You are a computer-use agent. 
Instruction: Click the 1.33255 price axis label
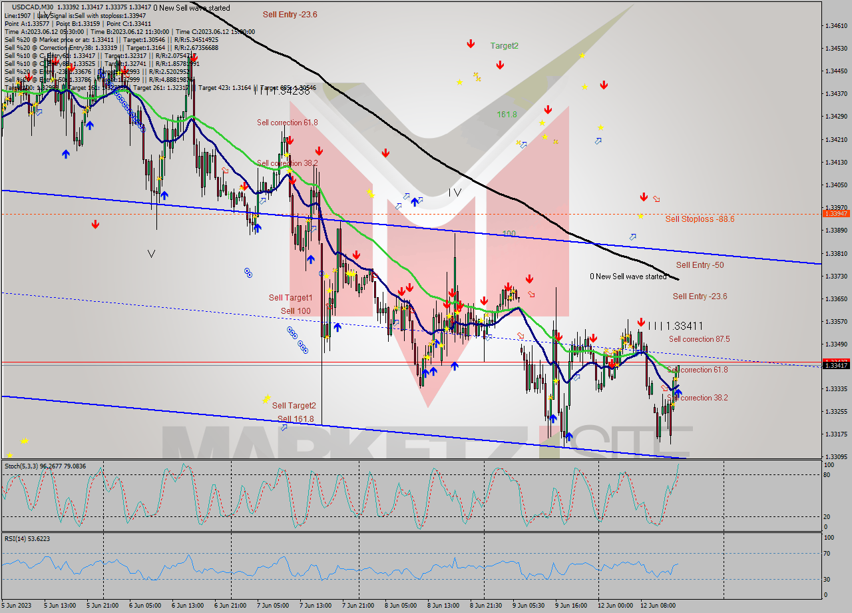tap(835, 411)
